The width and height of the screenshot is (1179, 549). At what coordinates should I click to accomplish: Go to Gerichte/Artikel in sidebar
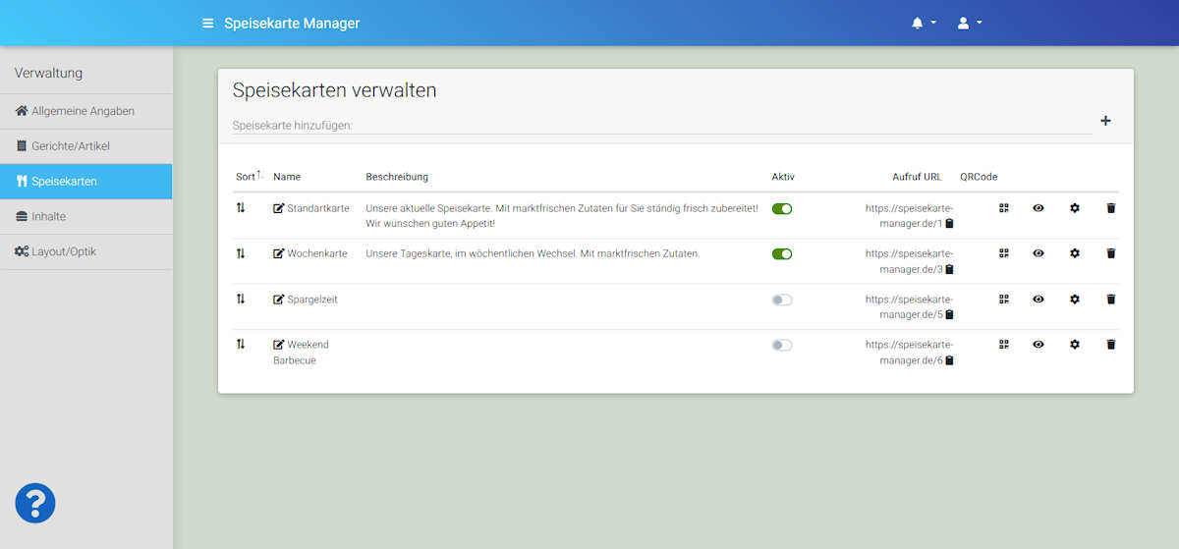point(70,146)
